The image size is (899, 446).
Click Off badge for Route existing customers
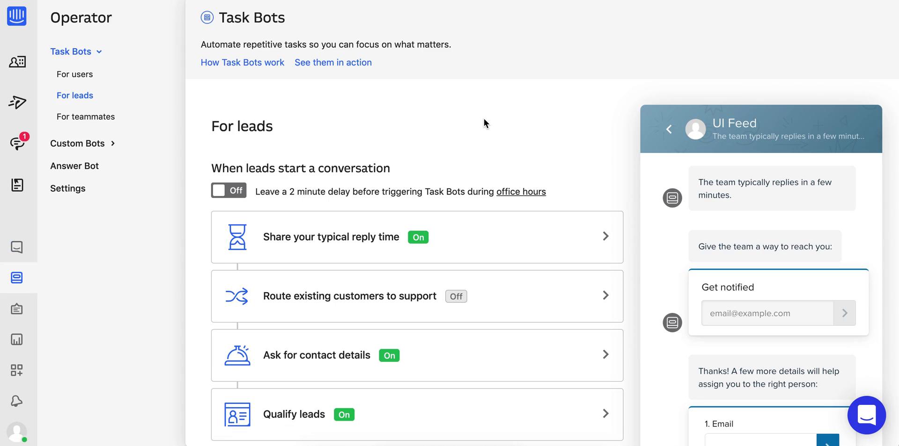456,296
